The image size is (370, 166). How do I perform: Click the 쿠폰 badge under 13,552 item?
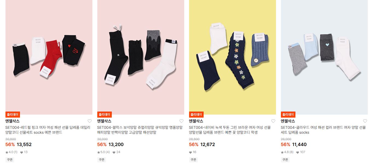pyautogui.click(x=10, y=160)
